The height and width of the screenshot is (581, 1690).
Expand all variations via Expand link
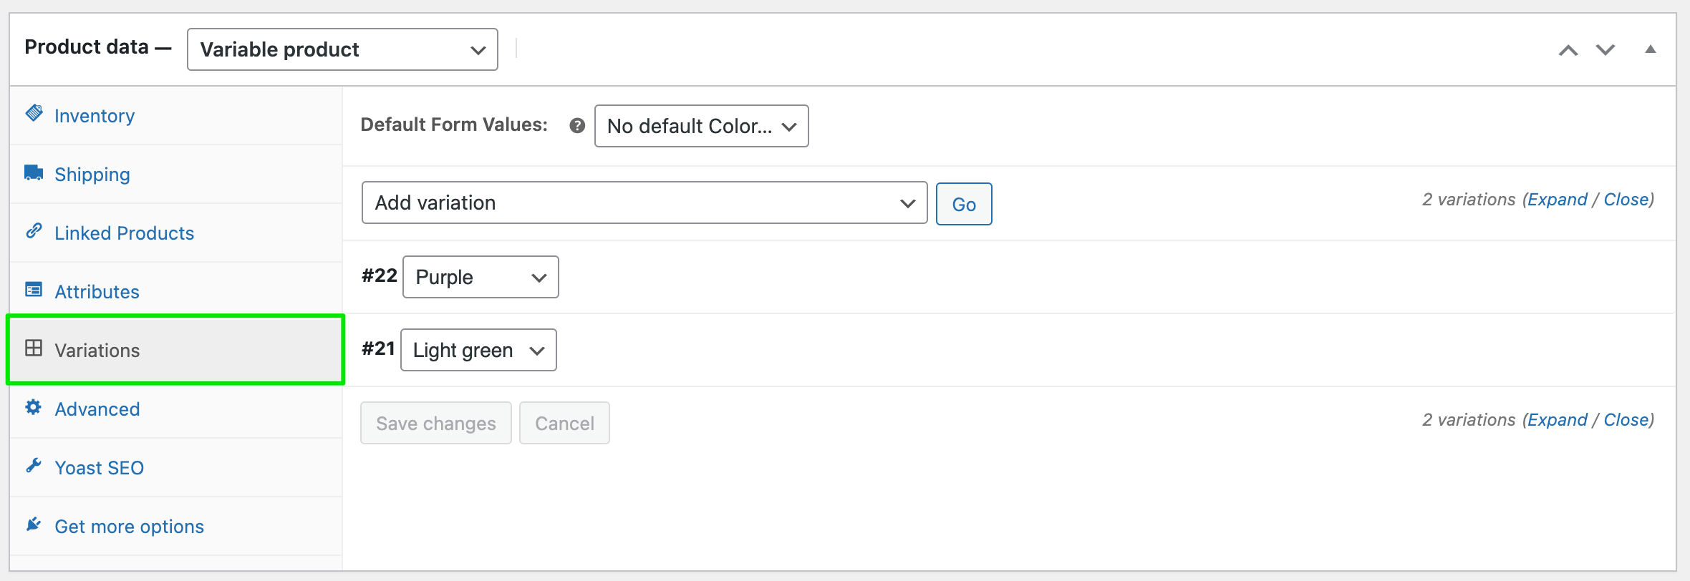pyautogui.click(x=1558, y=200)
